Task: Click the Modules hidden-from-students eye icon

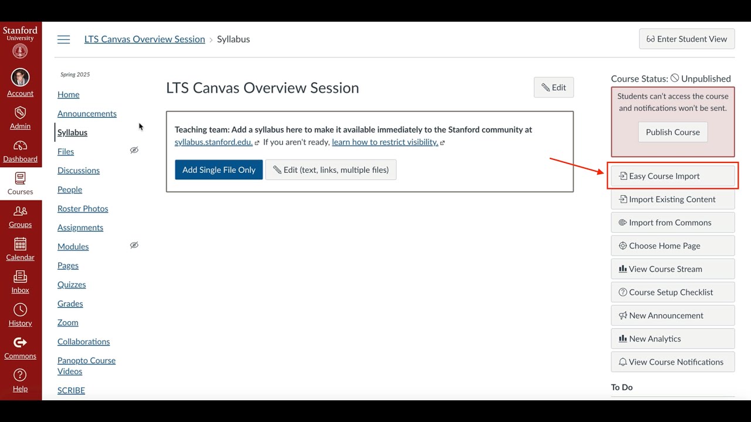Action: point(134,246)
